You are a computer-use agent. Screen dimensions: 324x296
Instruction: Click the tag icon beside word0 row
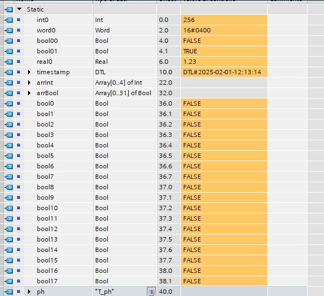tap(9, 30)
